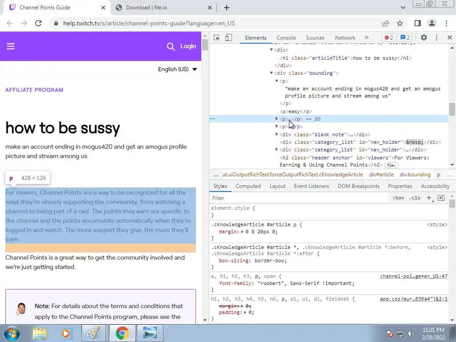Open the Properties subtab
Image resolution: width=456 pixels, height=342 pixels.
400,186
